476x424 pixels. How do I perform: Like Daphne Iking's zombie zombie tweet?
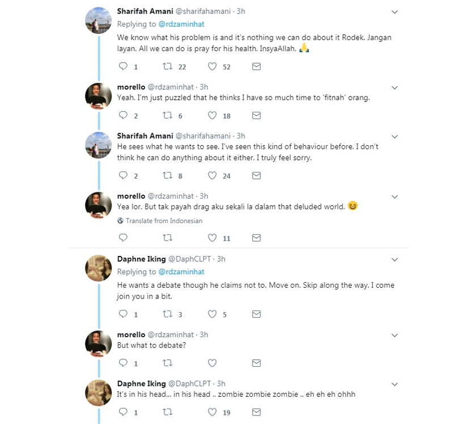(x=212, y=412)
